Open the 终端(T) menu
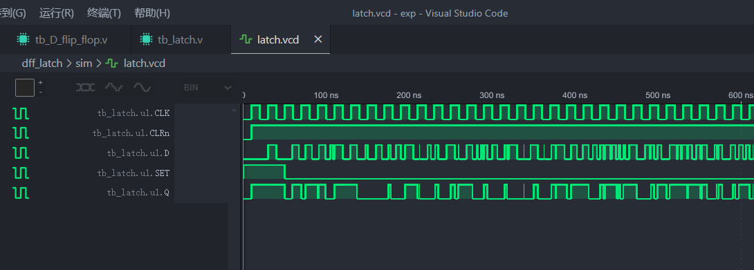 [104, 13]
